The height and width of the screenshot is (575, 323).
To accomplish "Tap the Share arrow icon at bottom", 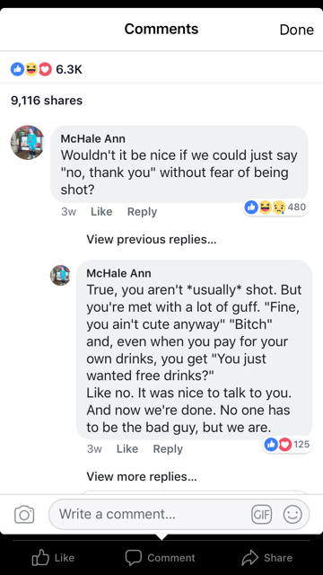I will [250, 558].
